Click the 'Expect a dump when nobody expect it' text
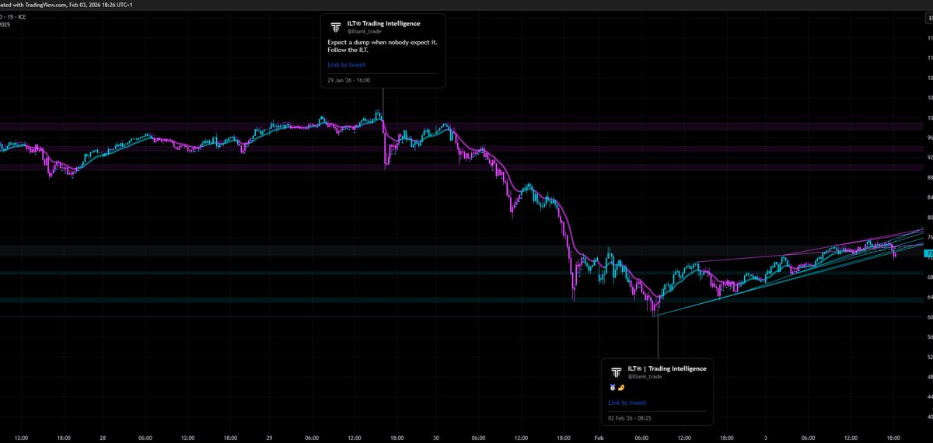 tap(383, 42)
